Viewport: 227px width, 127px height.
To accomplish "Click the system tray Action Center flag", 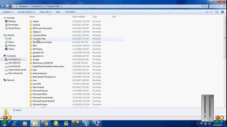I will point(201,123).
